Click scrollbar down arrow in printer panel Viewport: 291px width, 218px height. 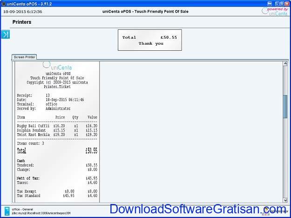coord(285,200)
